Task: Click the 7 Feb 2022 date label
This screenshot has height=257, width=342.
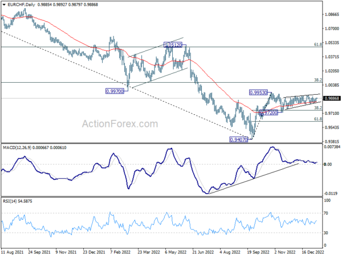Action: (120, 252)
